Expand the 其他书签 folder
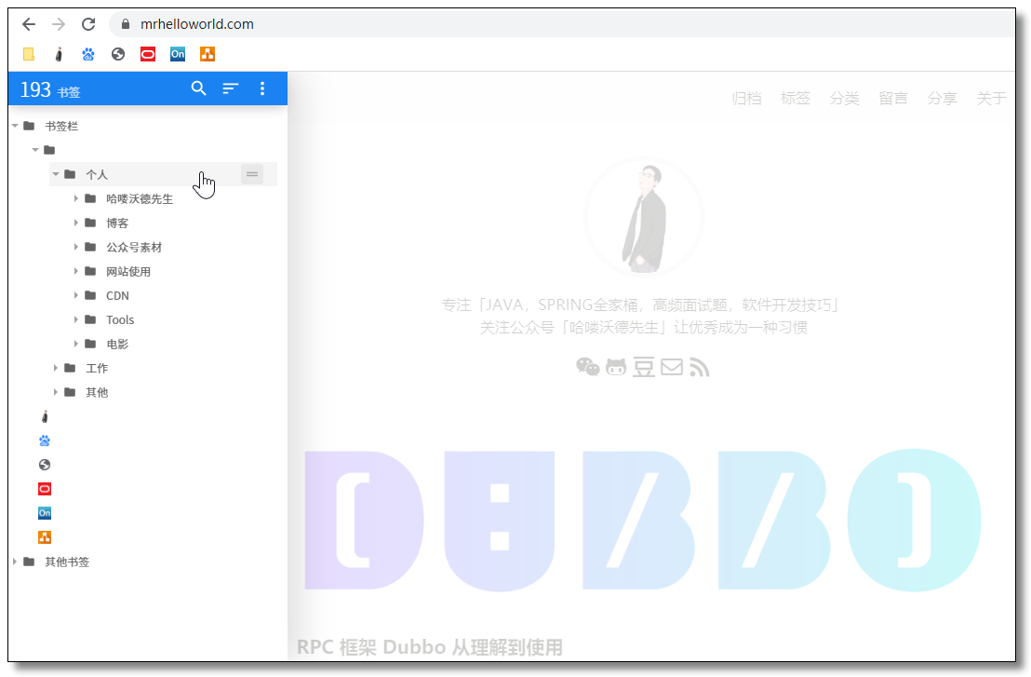 point(15,562)
